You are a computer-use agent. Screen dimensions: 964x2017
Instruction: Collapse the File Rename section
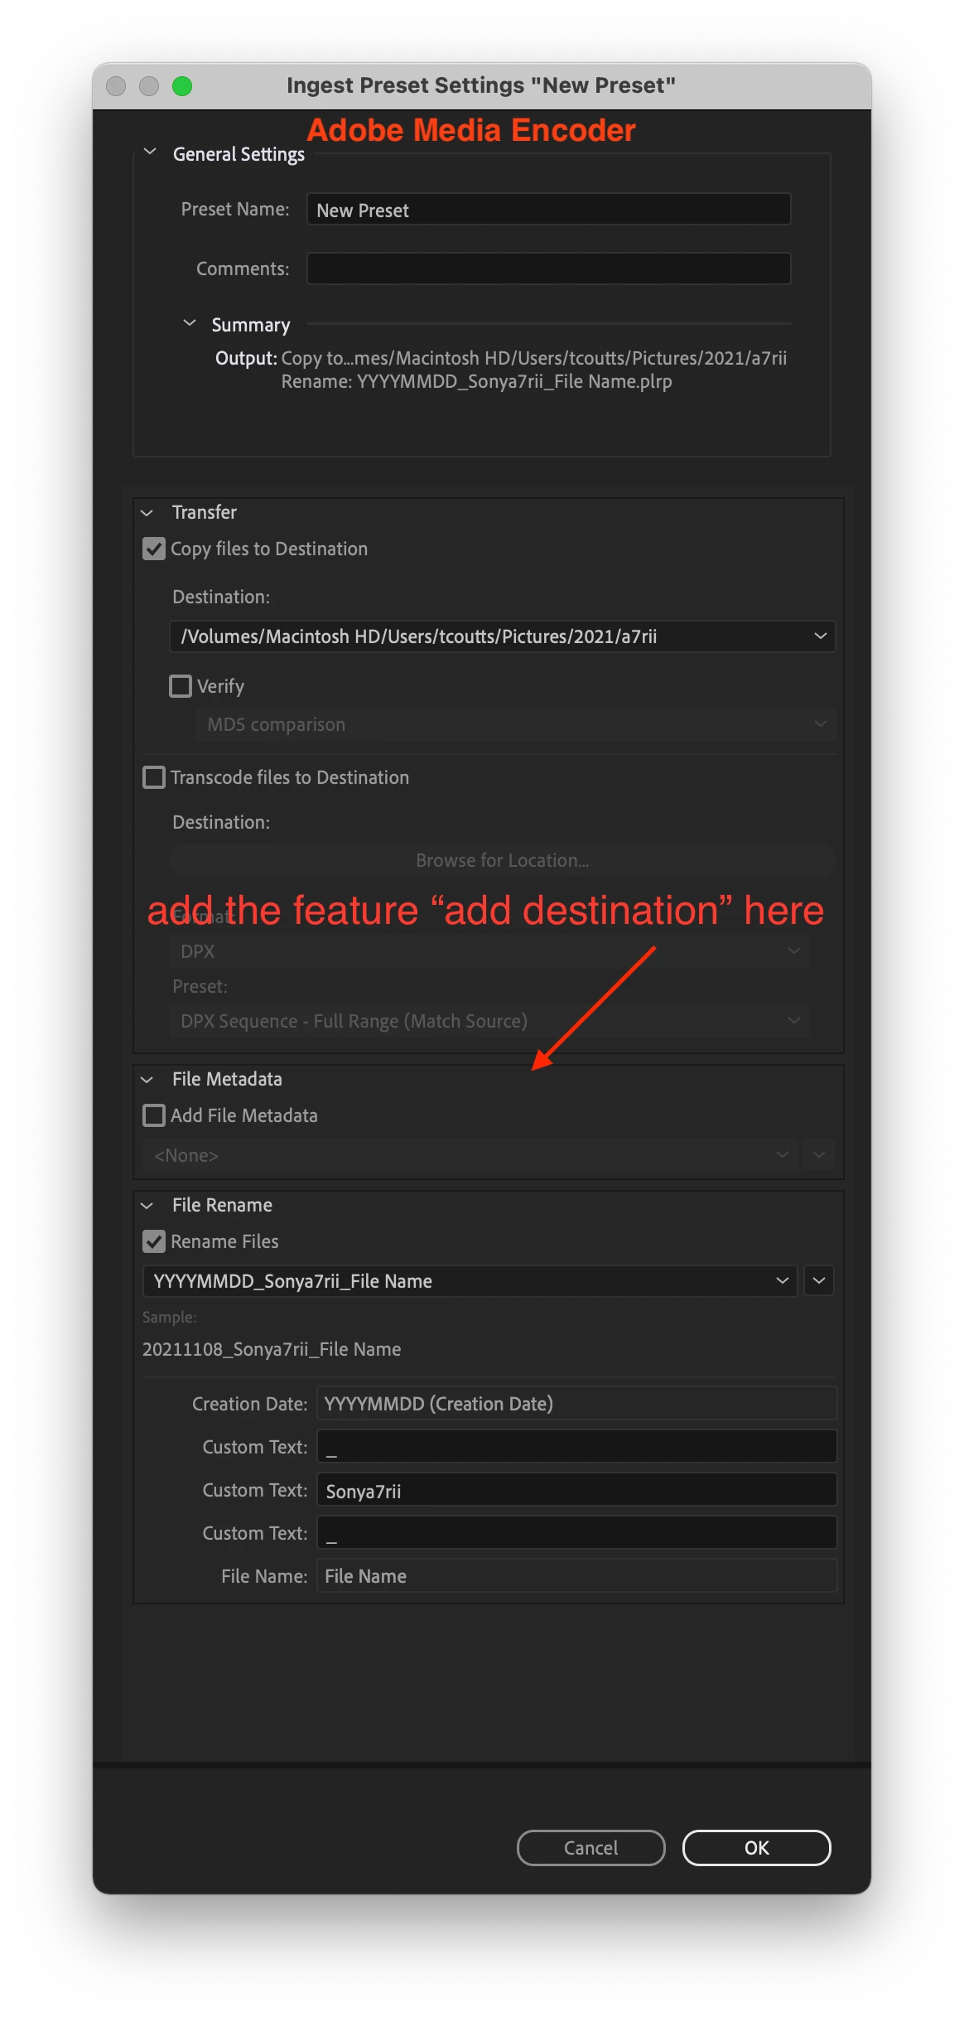click(x=147, y=1206)
